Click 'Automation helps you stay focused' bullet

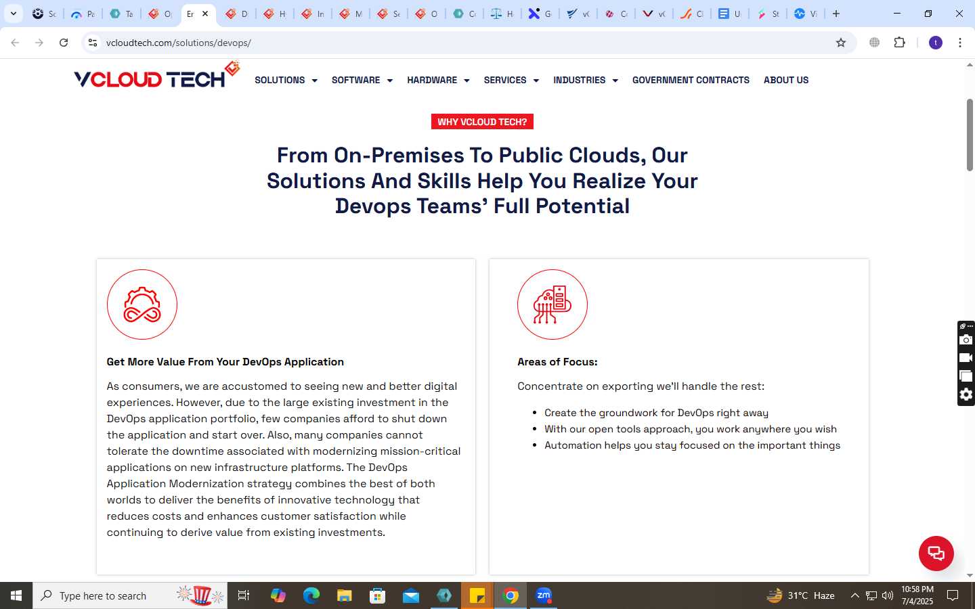click(692, 445)
